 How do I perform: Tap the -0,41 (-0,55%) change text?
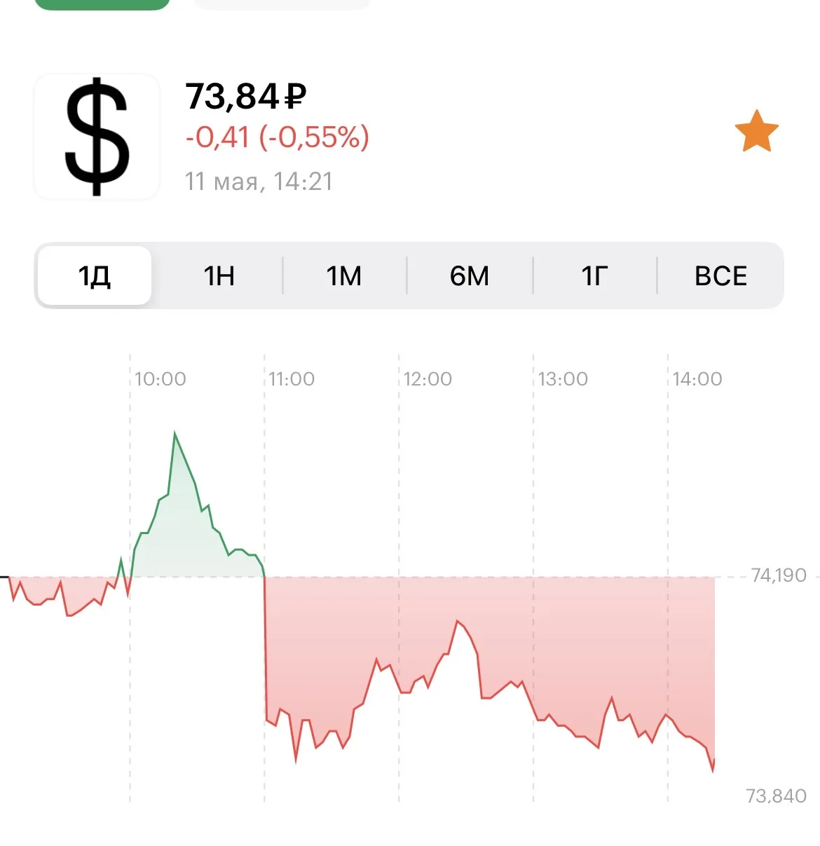click(x=277, y=137)
